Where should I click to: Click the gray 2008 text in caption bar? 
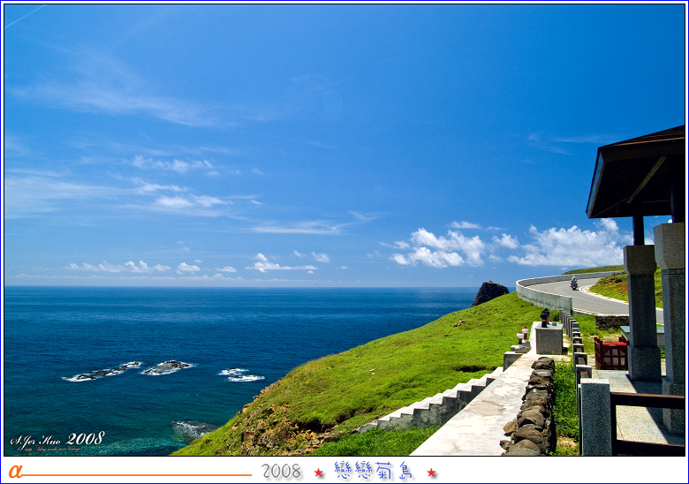pyautogui.click(x=281, y=472)
